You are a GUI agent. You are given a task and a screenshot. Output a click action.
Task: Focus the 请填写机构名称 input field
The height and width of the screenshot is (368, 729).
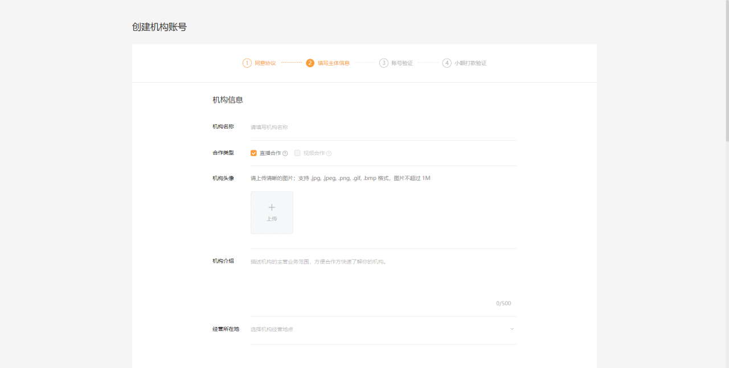click(383, 127)
